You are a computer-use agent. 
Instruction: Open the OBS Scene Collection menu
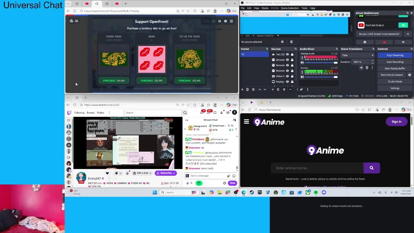pyautogui.click(x=290, y=8)
